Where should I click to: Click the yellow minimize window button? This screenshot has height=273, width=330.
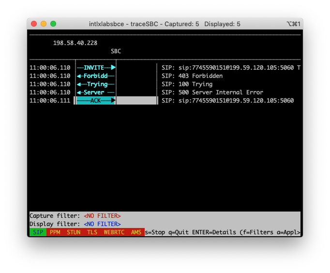point(44,24)
